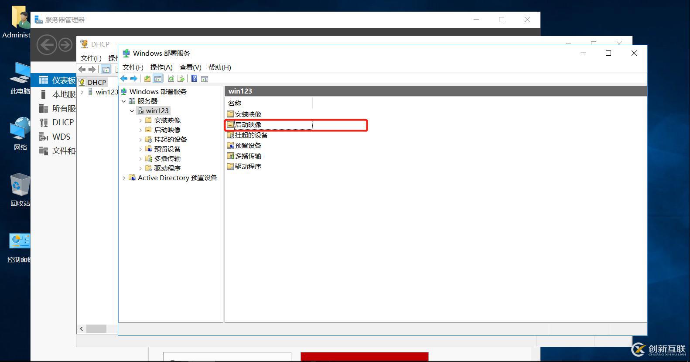The width and height of the screenshot is (690, 362).
Task: Collapse the win123 server node
Action: pos(132,111)
